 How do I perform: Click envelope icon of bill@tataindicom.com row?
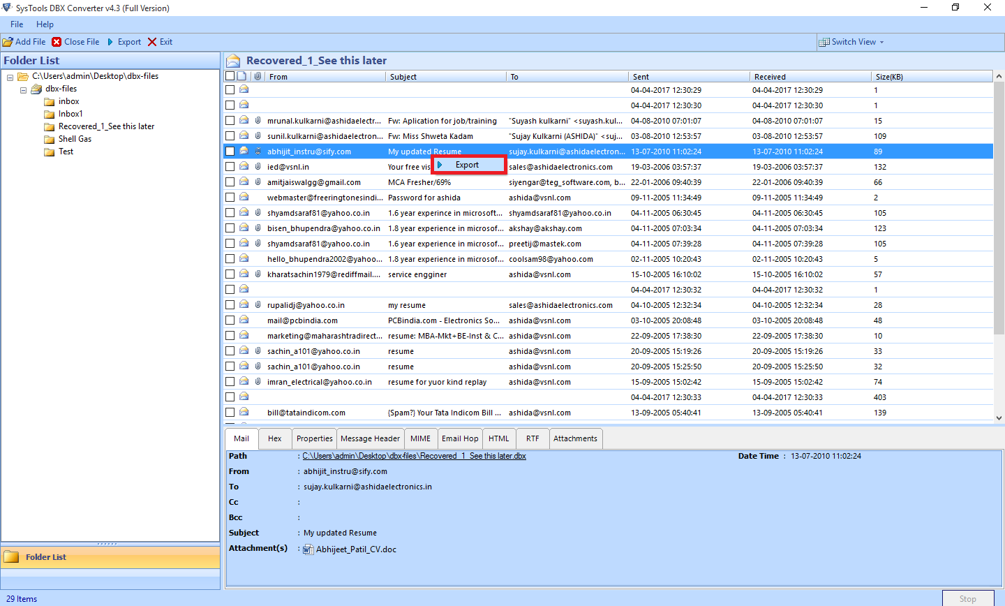click(x=244, y=412)
